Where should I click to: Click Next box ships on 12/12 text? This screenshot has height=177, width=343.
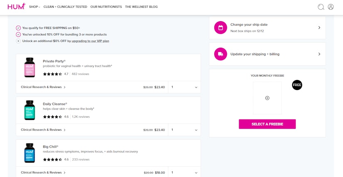[247, 31]
